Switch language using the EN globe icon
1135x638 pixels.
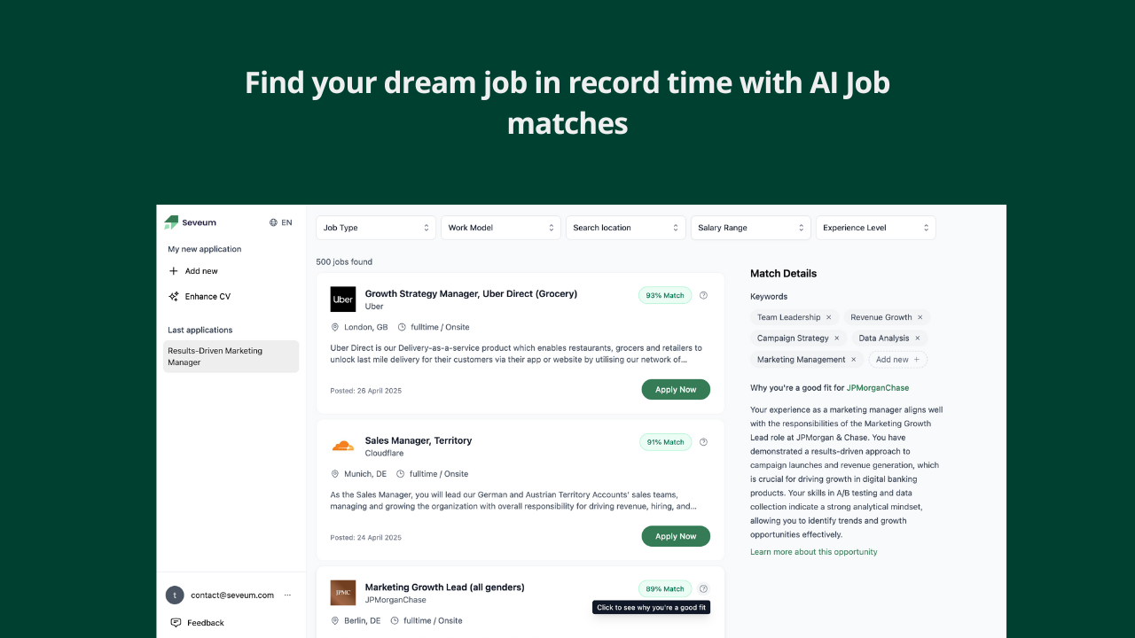pyautogui.click(x=273, y=222)
